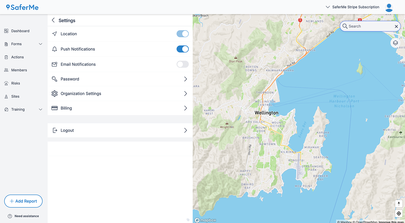
Task: Click the Add Report button
Action: [x=23, y=201]
